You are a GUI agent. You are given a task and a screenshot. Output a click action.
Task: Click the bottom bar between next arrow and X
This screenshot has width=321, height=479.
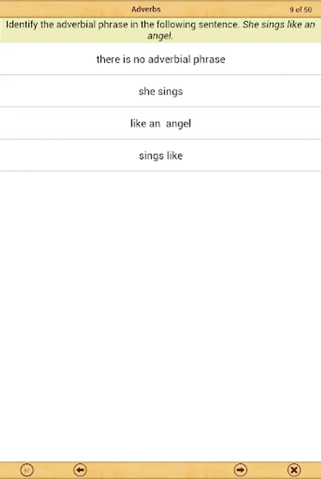(267, 470)
